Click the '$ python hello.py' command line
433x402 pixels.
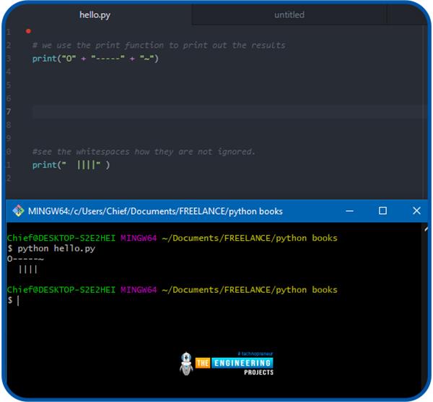click(51, 249)
